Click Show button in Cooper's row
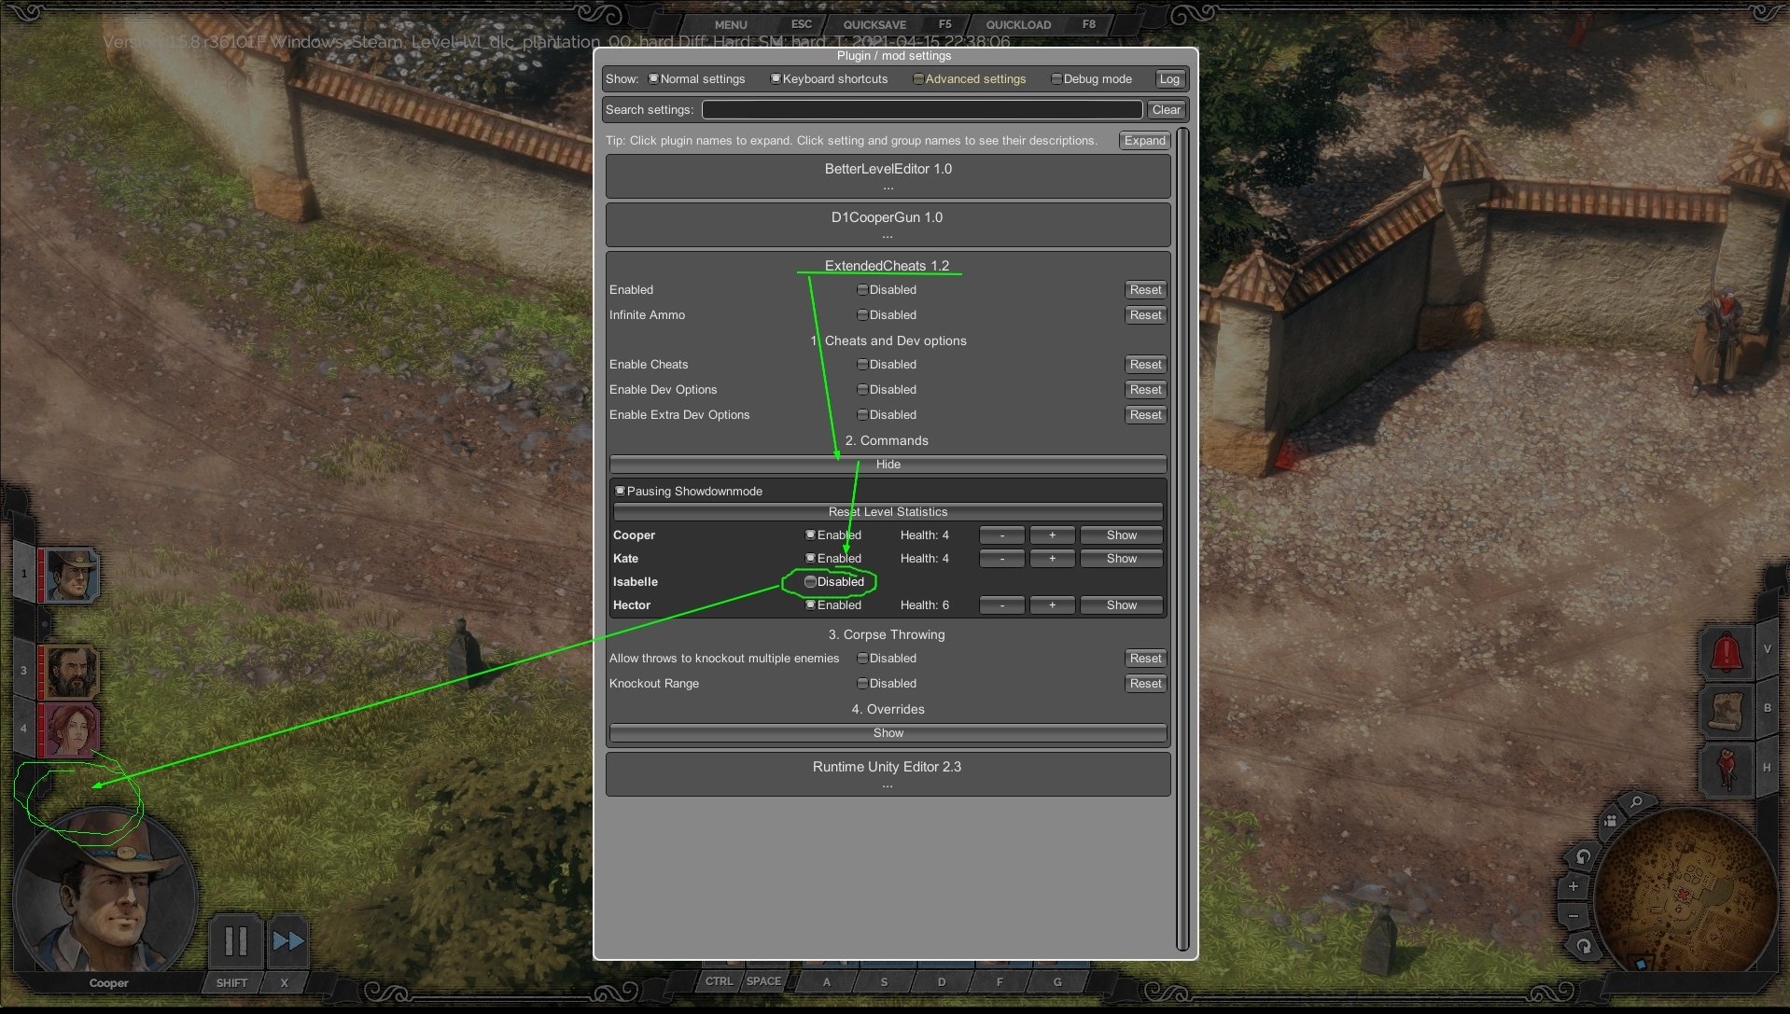Screen dimensions: 1790x1014 pyautogui.click(x=1121, y=535)
